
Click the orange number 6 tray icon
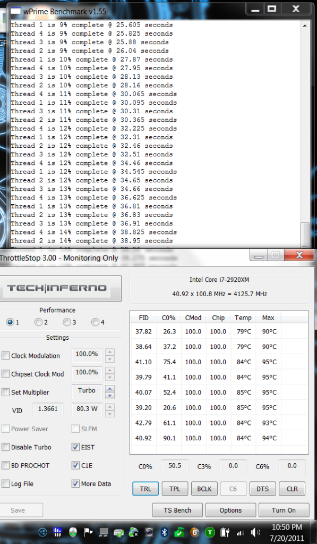point(194,532)
